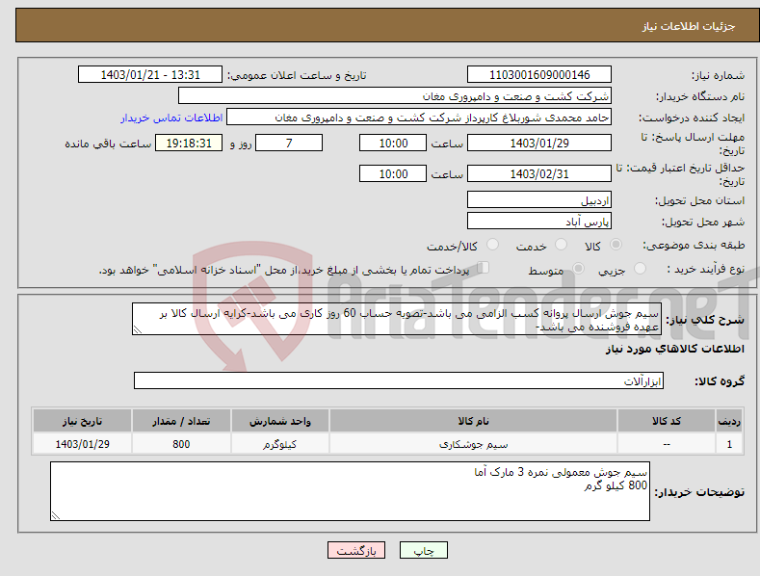Click the goods group field ابزارآلات

pos(399,380)
